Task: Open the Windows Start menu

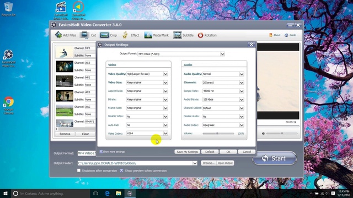Action: pyautogui.click(x=6, y=193)
